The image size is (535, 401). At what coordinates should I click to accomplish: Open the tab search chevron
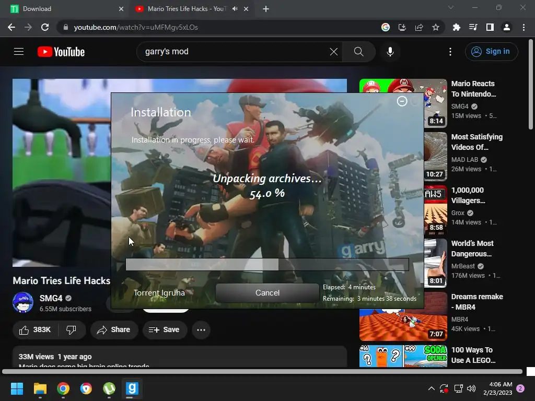(451, 7)
